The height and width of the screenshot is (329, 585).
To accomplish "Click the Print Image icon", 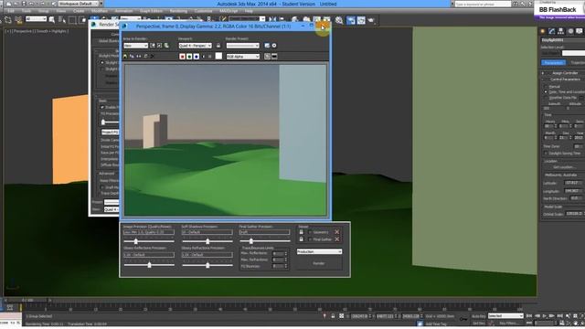I will pyautogui.click(x=145, y=57).
